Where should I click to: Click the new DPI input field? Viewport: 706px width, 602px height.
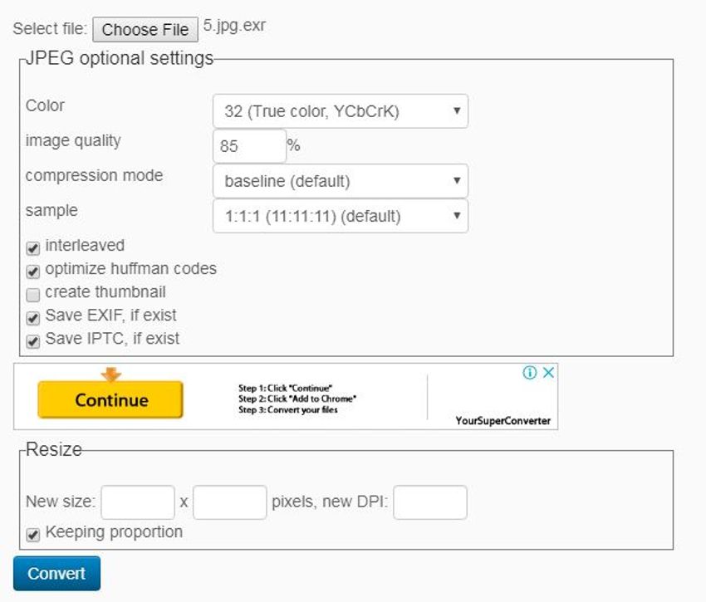pyautogui.click(x=429, y=502)
